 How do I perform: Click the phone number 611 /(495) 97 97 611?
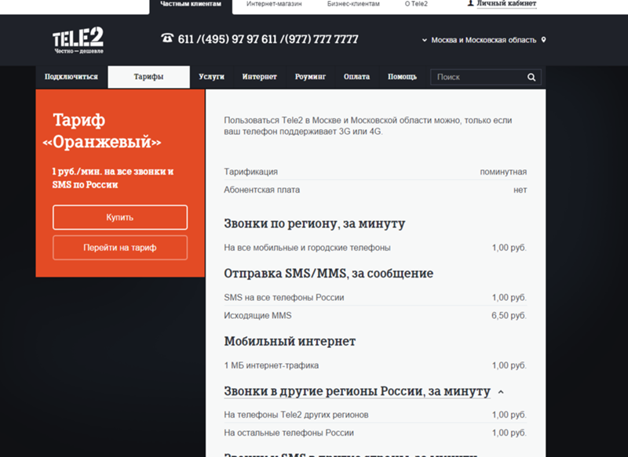click(x=228, y=39)
